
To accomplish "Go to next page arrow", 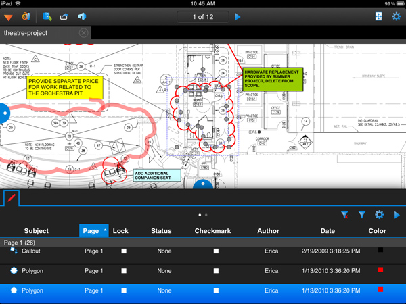I will pos(238,16).
